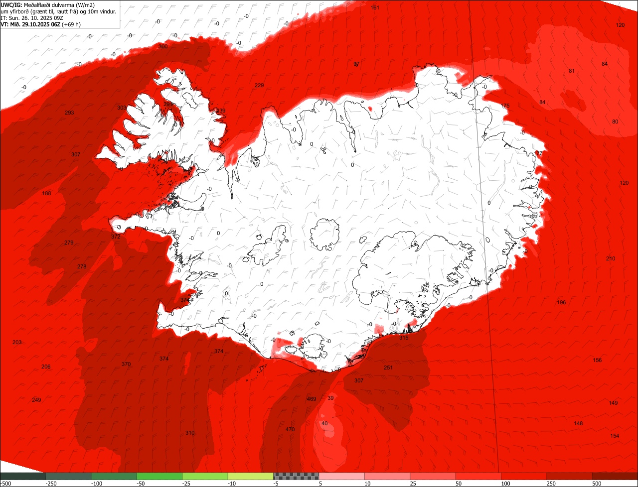The image size is (638, 487).
Task: Click the map value "154"
Action: point(615,436)
